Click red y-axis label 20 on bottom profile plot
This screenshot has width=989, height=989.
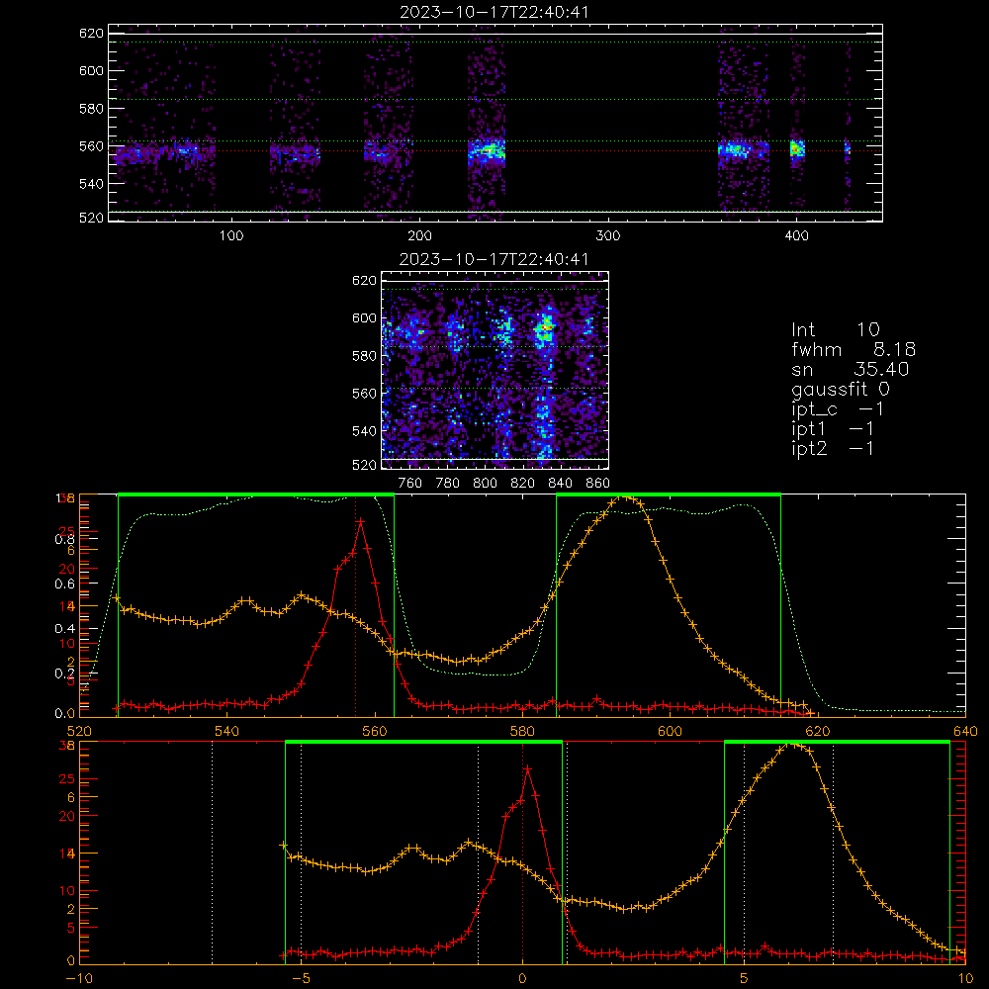point(67,816)
